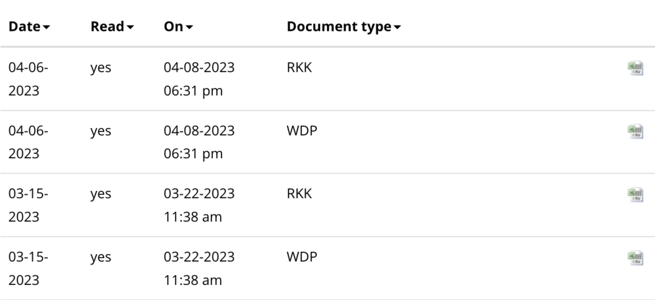Click the sort arrow beside Date header
Screen dimensions: 655x300
tap(47, 29)
